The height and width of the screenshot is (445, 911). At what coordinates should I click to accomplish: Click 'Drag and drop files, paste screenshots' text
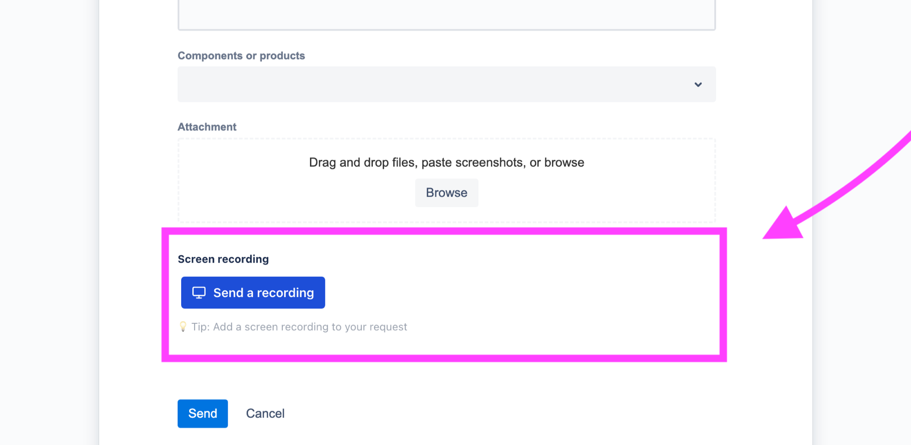pos(447,163)
